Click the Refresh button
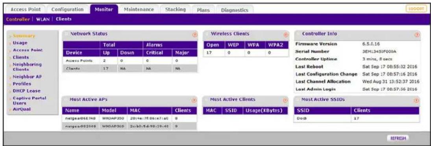 (x=398, y=138)
